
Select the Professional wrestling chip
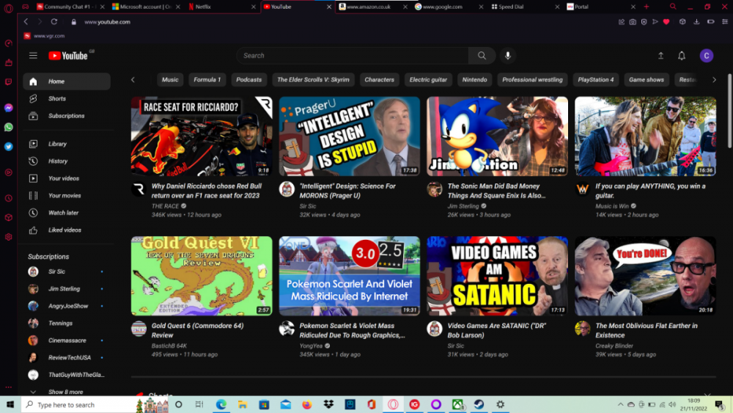tap(532, 80)
